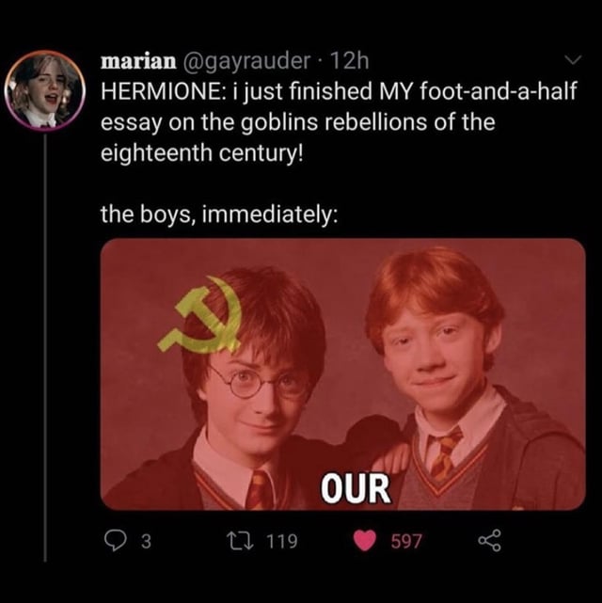Viewport: 602px width, 603px height.
Task: Click the line "the boys, immediately:"
Action: (x=219, y=214)
